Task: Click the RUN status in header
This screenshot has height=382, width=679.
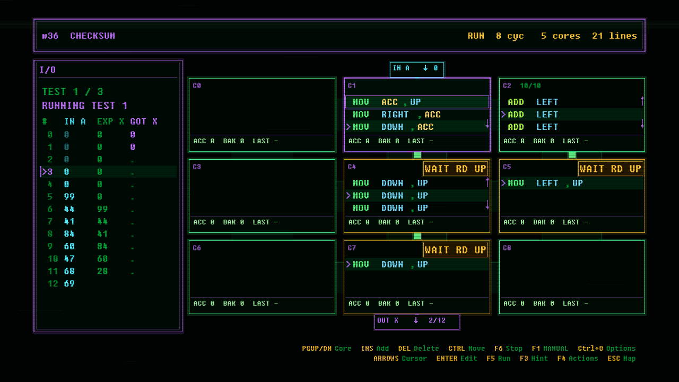Action: [x=476, y=36]
